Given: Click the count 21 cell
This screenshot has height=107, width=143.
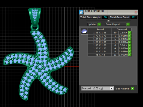Looking at the screenshot, I should coord(115,55).
